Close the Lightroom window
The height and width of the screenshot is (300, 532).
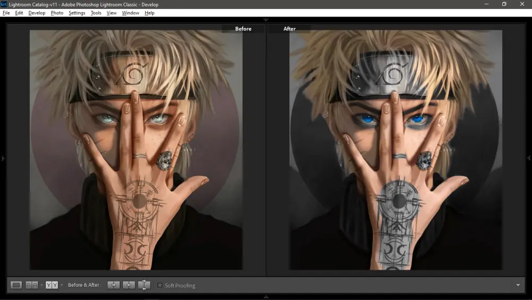pos(522,4)
